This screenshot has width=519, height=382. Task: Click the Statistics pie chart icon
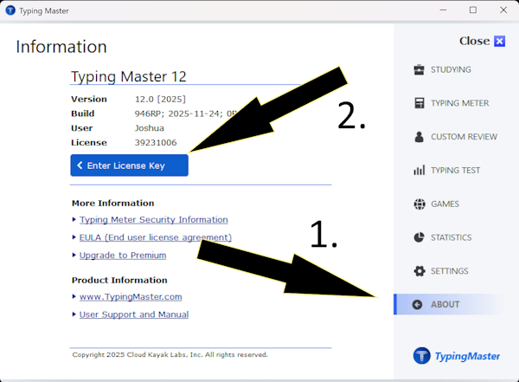(419, 237)
